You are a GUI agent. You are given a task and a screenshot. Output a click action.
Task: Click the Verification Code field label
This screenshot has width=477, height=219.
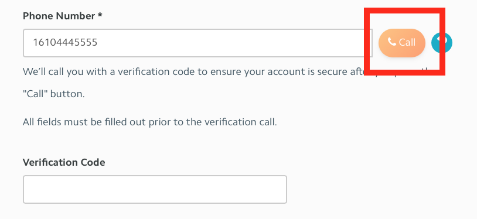64,162
